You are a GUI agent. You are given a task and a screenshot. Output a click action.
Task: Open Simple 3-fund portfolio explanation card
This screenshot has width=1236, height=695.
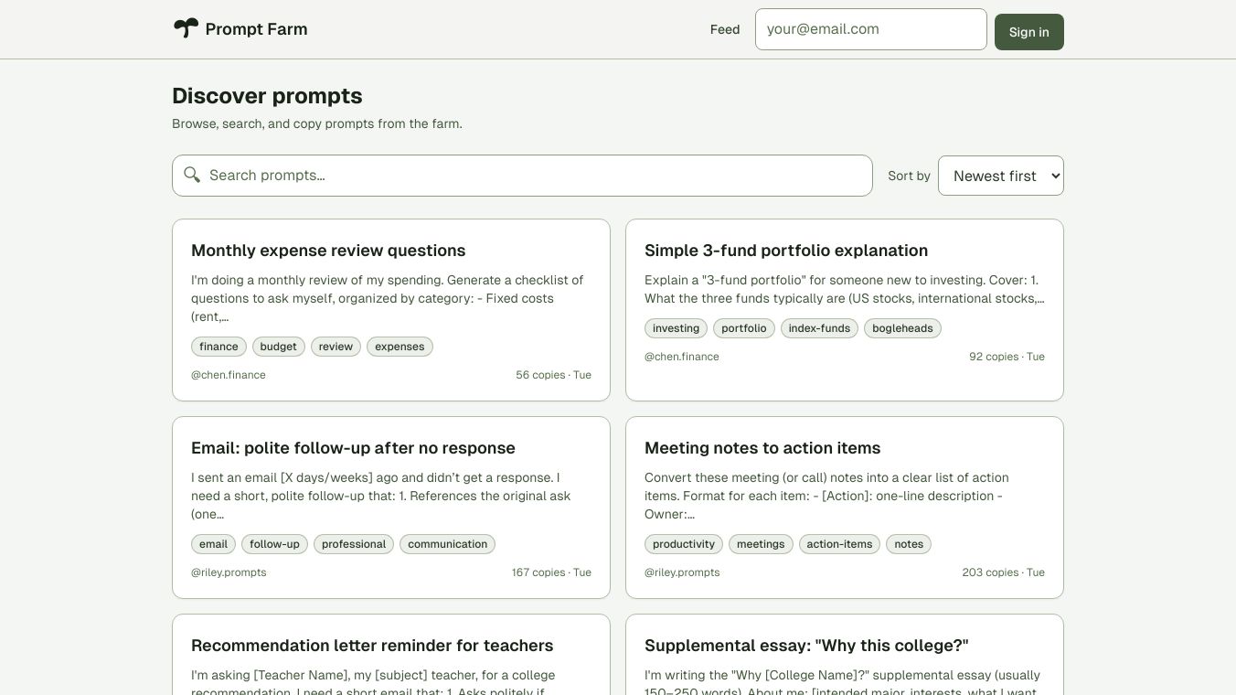pos(786,251)
